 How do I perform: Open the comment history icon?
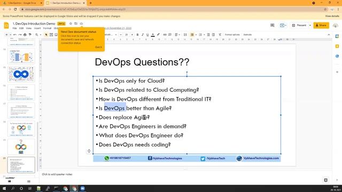point(272,25)
